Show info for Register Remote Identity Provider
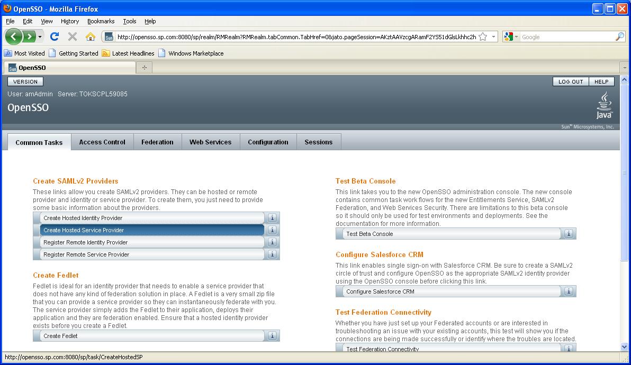 273,242
